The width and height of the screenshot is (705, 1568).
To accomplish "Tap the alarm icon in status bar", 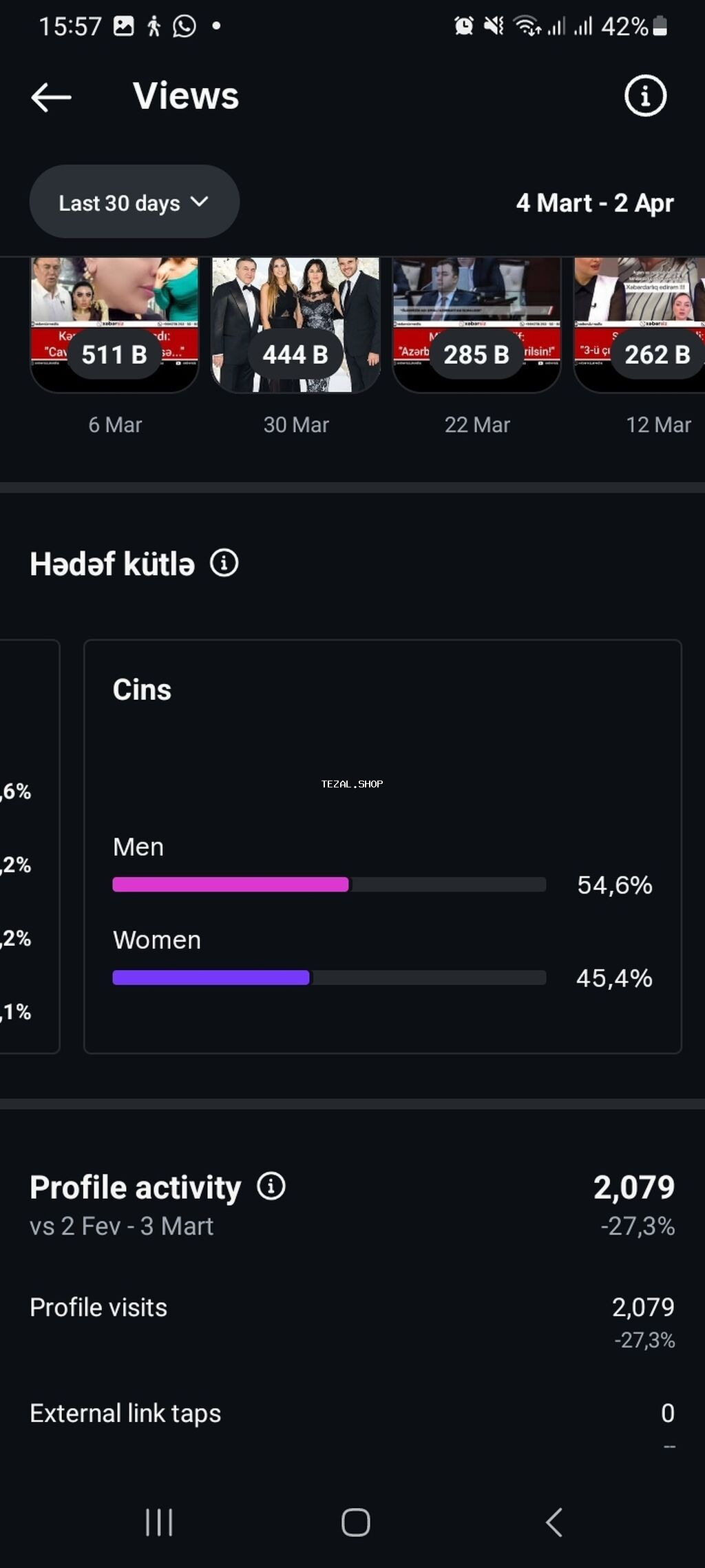I will 463,26.
